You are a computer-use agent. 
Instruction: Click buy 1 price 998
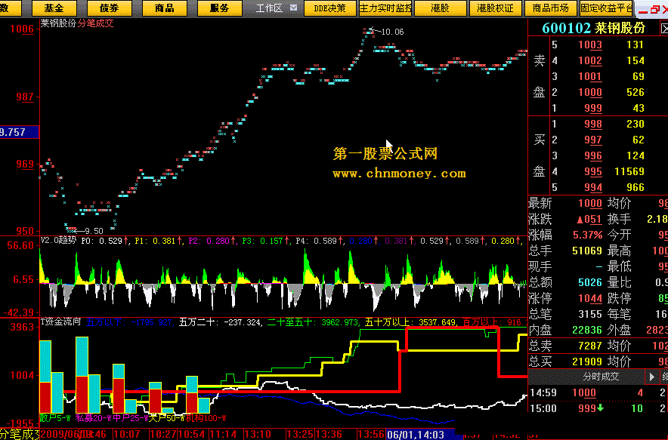click(593, 124)
